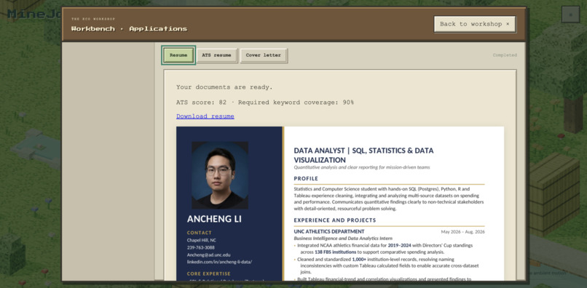This screenshot has width=587, height=288.
Task: Click the italic tagline under the headline
Action: point(362,167)
